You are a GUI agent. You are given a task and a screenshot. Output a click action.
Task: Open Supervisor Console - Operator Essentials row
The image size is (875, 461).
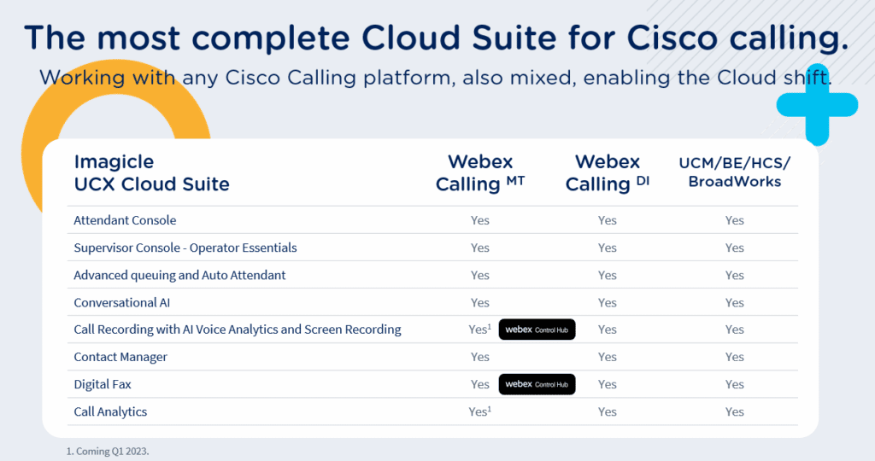[185, 248]
